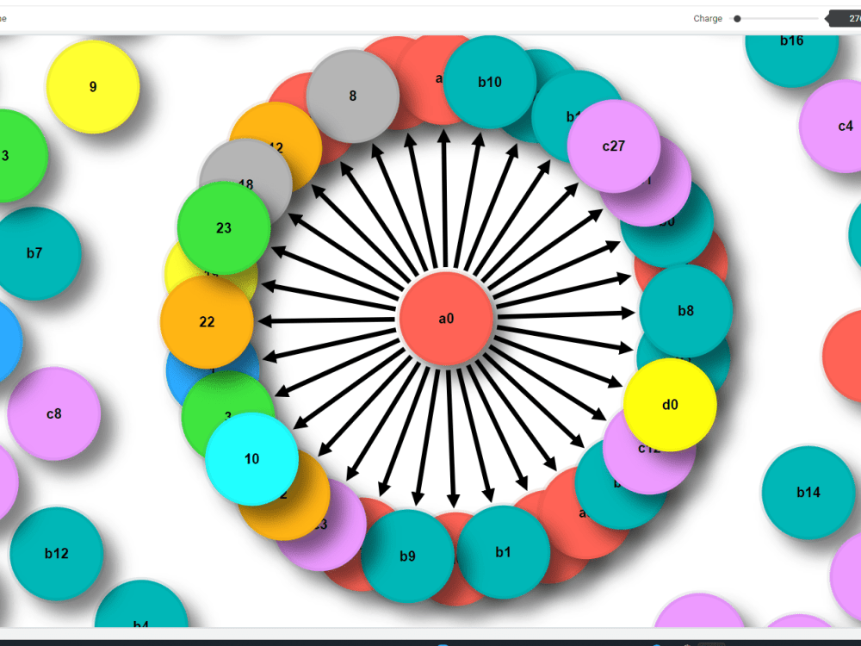861x646 pixels.
Task: Select the purple node c8
Action: click(x=53, y=413)
